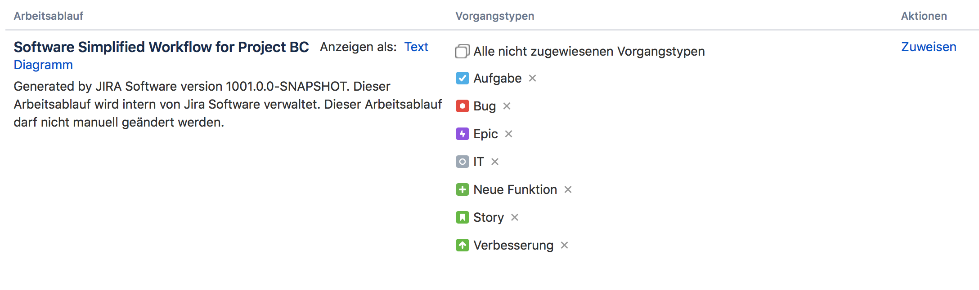Viewport: 979px width, 290px height.
Task: Click the Arbeitsablauf column header
Action: (49, 16)
